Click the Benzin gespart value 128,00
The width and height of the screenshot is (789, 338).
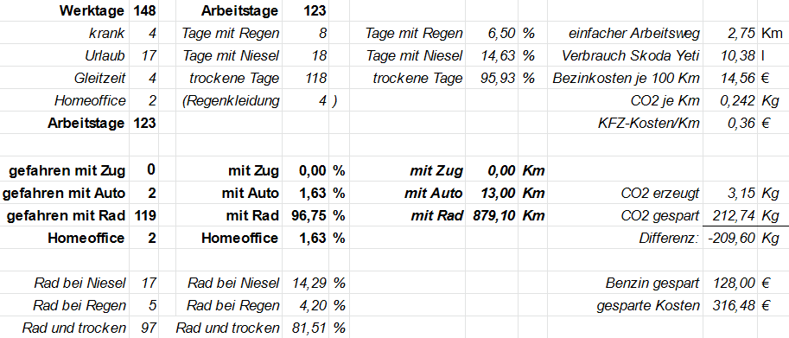click(730, 284)
